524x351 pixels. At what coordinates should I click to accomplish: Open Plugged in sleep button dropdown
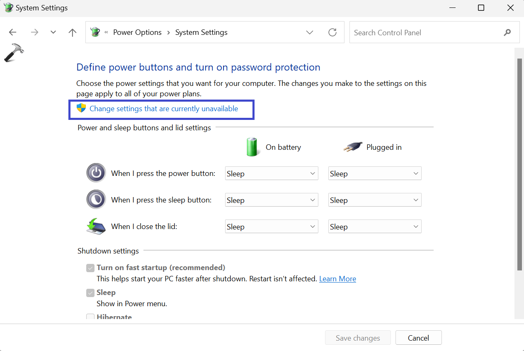tap(375, 200)
